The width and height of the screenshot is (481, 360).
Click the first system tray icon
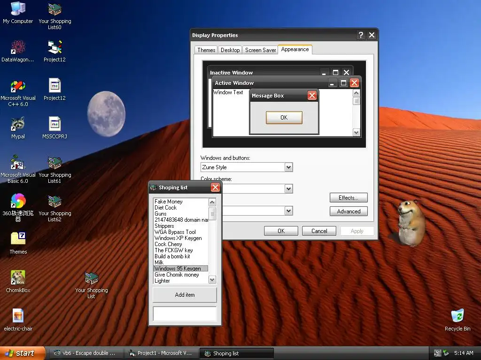pos(437,353)
